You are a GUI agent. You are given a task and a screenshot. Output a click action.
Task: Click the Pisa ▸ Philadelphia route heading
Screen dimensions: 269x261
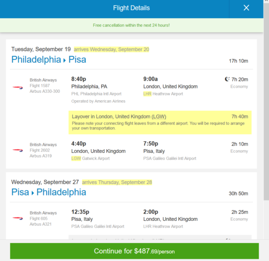[x=49, y=192]
